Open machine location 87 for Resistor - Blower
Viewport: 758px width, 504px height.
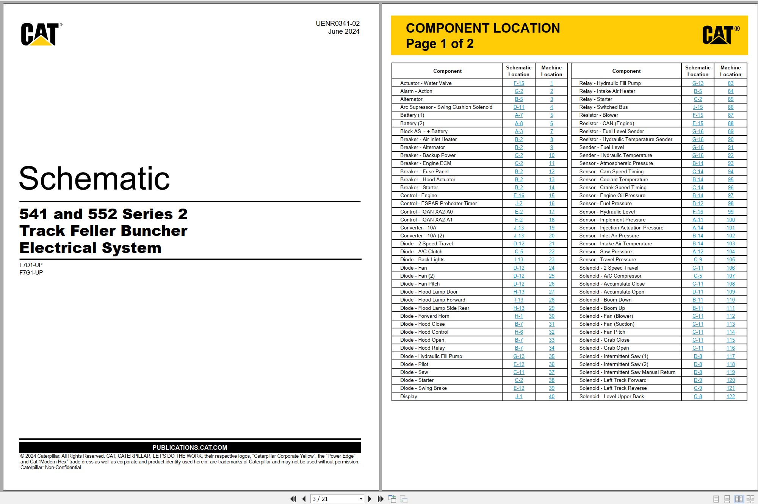730,115
